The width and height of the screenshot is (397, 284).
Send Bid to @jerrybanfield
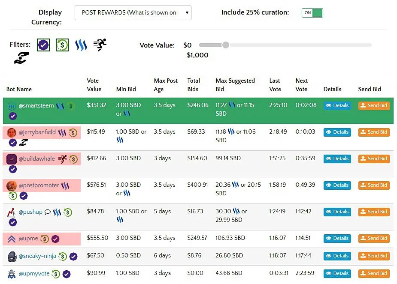click(x=374, y=132)
